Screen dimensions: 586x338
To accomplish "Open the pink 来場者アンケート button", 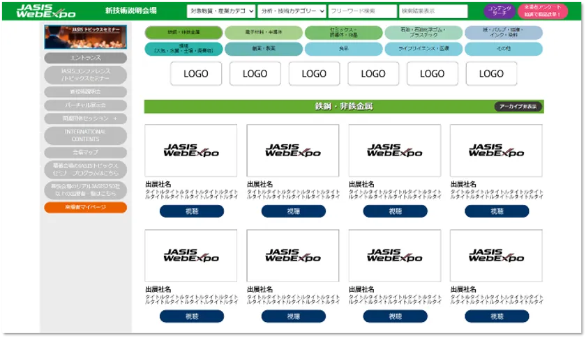I will 542,11.
